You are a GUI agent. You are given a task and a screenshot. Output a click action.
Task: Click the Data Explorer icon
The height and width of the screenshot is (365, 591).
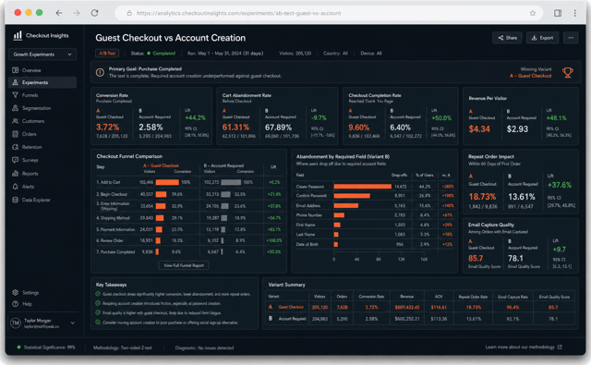pos(15,200)
